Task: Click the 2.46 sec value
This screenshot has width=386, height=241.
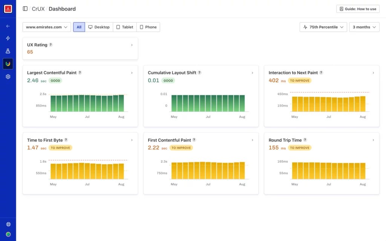Action: (x=37, y=81)
